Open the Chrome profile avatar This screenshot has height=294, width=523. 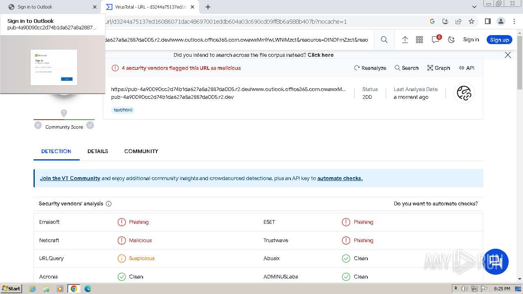[501, 21]
